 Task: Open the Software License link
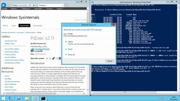[x=10, y=90]
